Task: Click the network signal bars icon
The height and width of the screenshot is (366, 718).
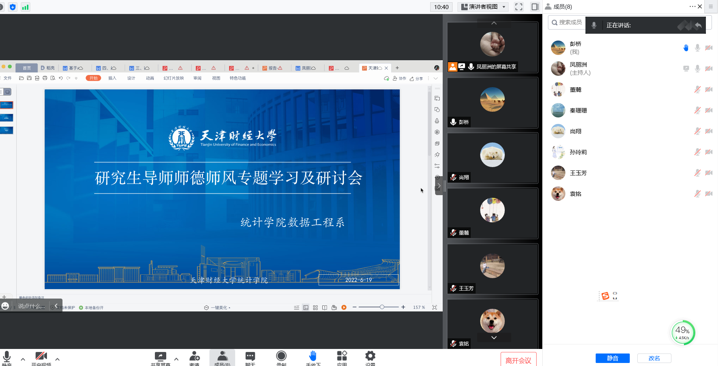Action: point(25,7)
